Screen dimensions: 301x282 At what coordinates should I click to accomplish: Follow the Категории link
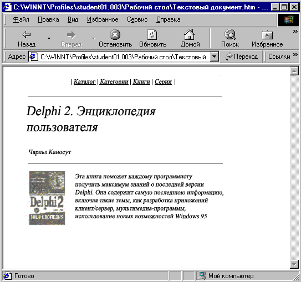coord(114,81)
